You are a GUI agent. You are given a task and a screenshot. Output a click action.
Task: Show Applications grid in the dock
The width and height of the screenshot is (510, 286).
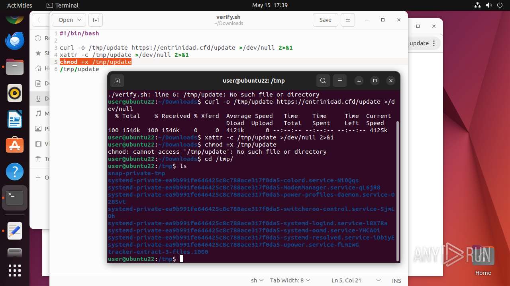click(15, 271)
